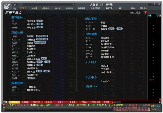Open the 委托 menu
The height and width of the screenshot is (113, 163).
[x=121, y=8]
